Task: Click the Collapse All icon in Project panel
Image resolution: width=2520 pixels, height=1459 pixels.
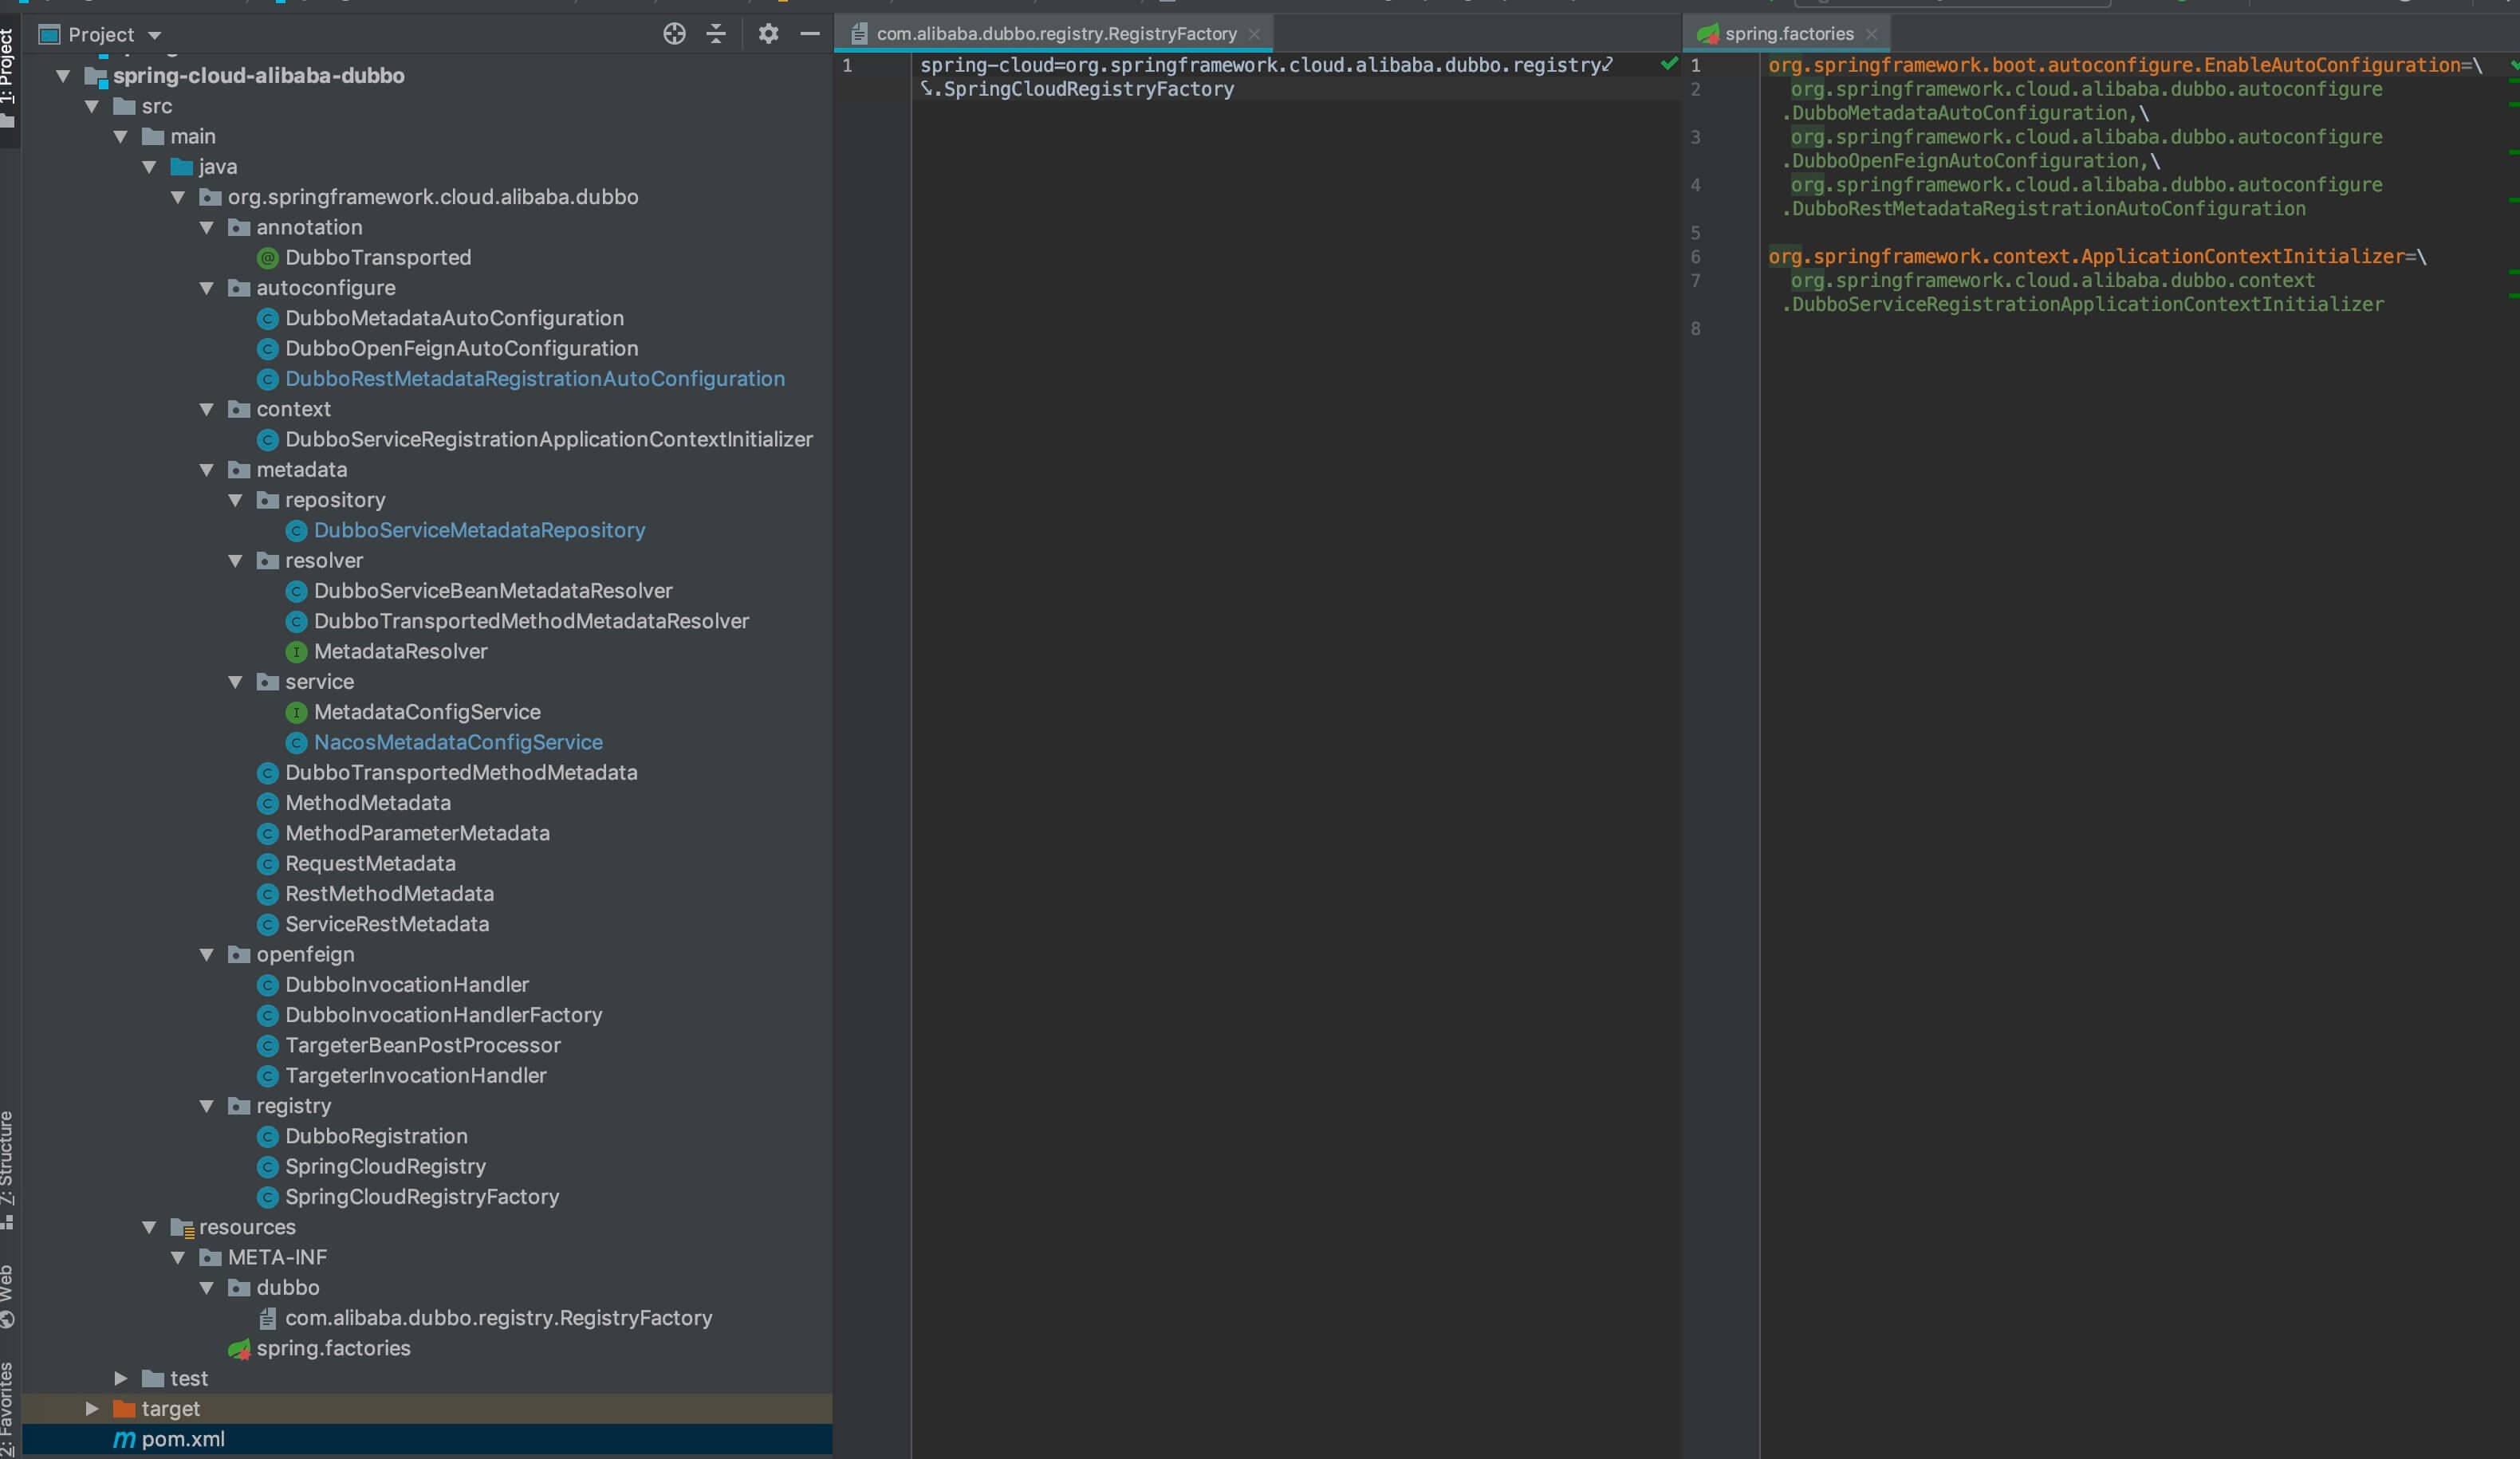Action: (716, 34)
